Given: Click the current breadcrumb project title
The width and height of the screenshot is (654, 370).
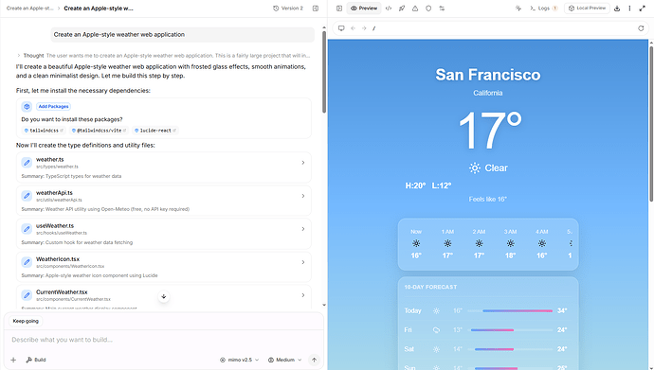Looking at the screenshot, I should (x=99, y=9).
